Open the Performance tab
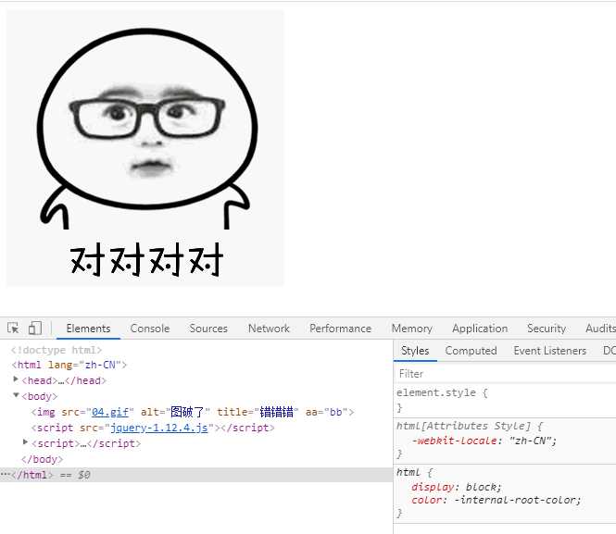616x534 pixels. 340,329
